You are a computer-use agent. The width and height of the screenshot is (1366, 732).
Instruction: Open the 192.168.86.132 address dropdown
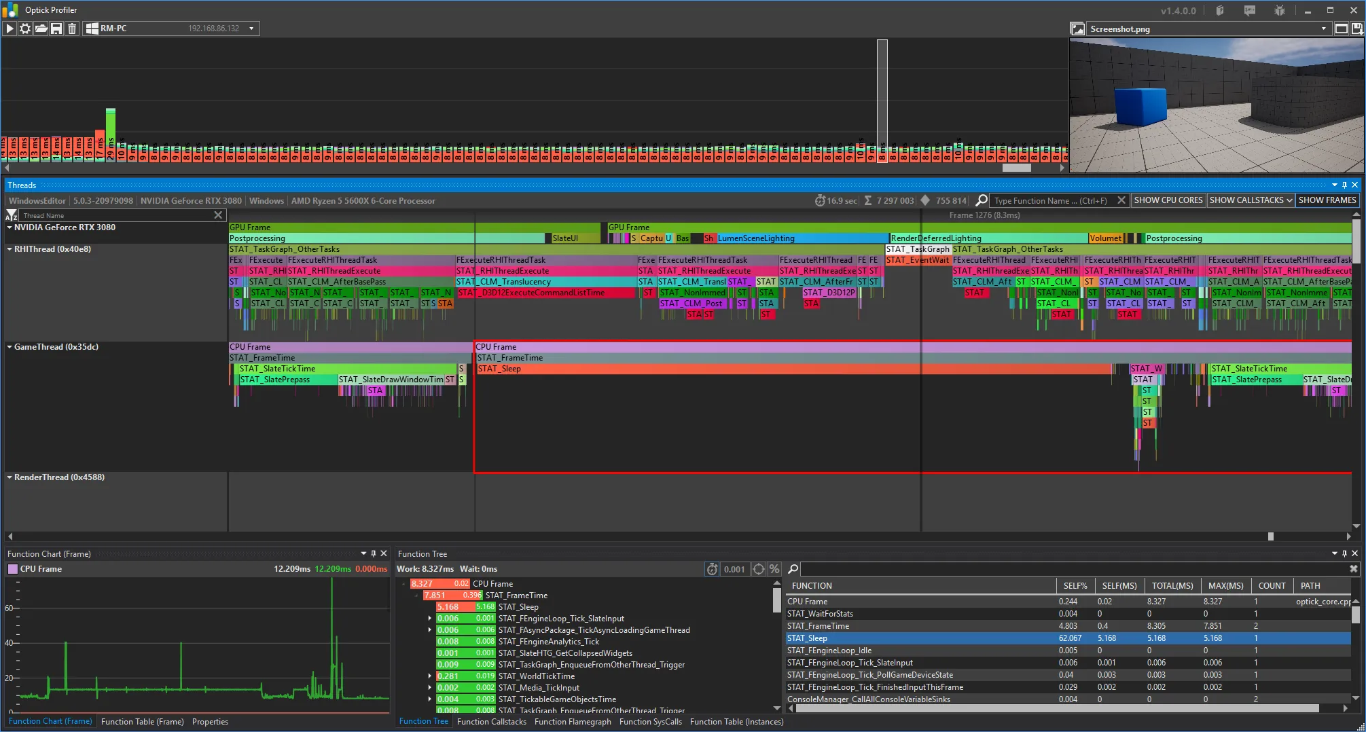click(251, 29)
